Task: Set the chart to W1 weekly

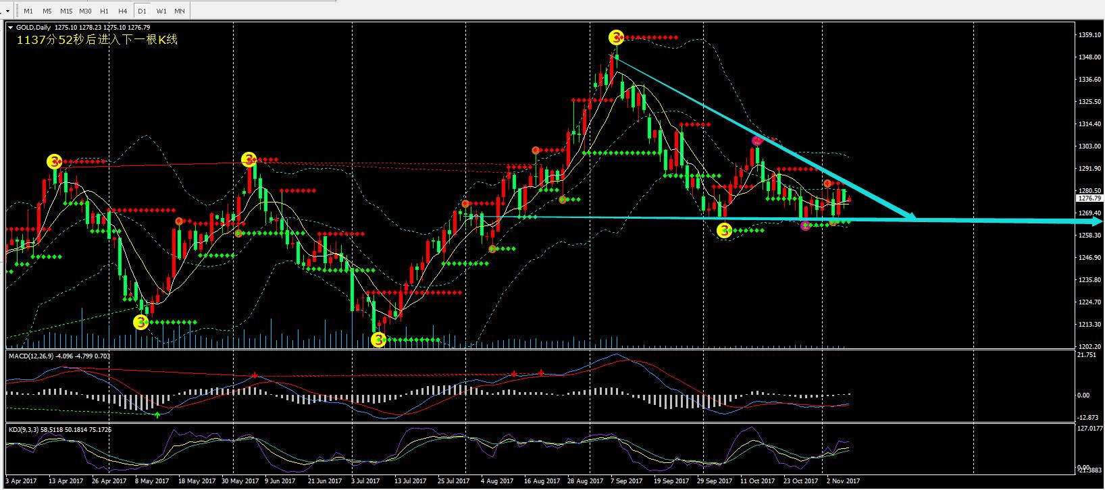Action: [161, 11]
